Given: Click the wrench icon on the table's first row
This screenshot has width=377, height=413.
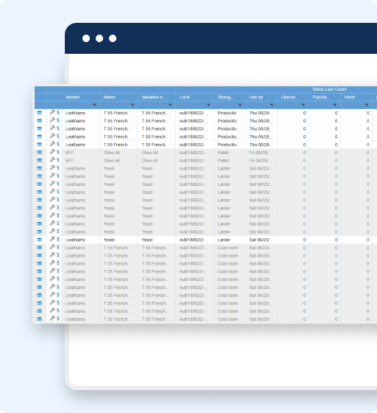Looking at the screenshot, I should 52,112.
